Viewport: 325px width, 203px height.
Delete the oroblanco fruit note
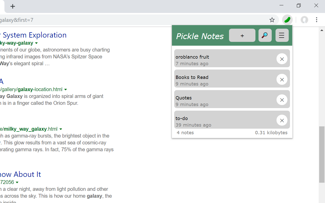click(x=282, y=59)
